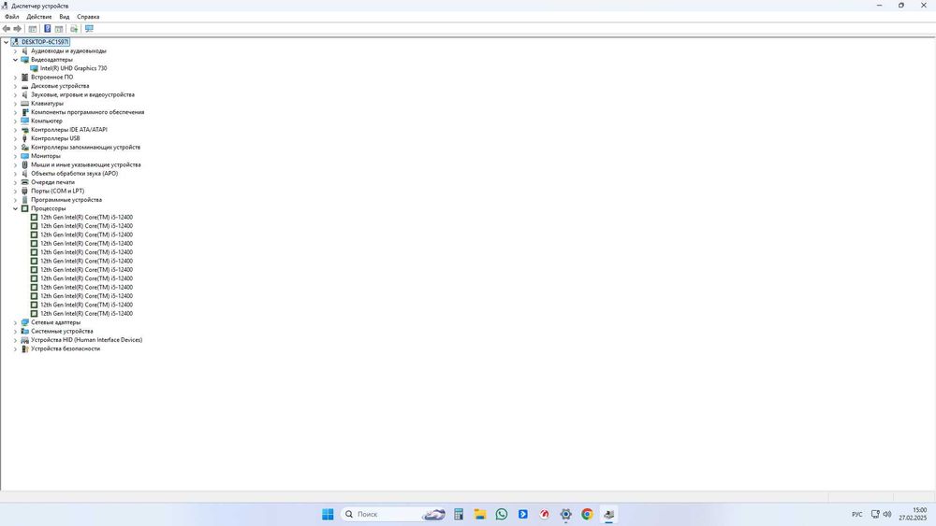Select the Встроенное ПО label
Screen dimensions: 936x526
pos(51,77)
